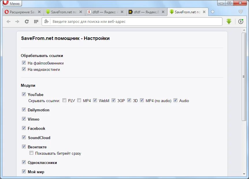Open the Opera Меню button

pos(12,3)
